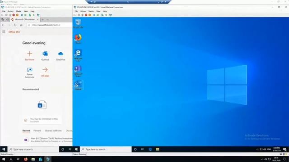Open Cortana circle in right VM taskbar

point(135,149)
